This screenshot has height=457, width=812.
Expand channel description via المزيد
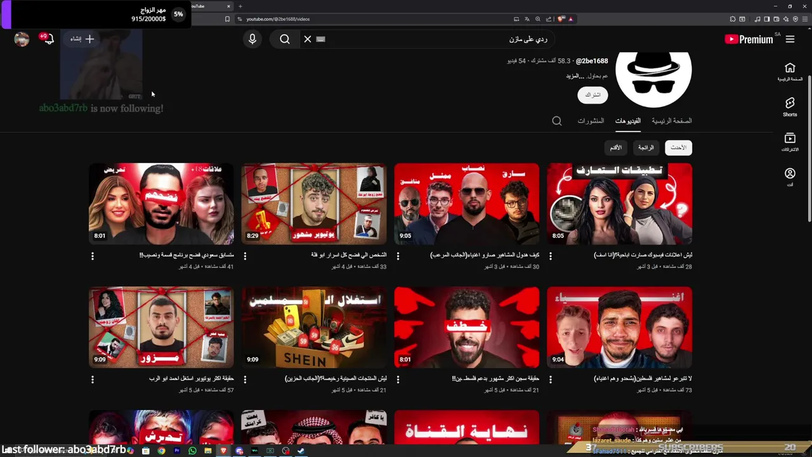pyautogui.click(x=573, y=76)
